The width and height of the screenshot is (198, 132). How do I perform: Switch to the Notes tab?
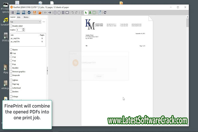(26, 17)
